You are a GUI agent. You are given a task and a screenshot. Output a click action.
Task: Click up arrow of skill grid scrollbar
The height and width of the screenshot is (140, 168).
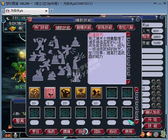pos(137,89)
